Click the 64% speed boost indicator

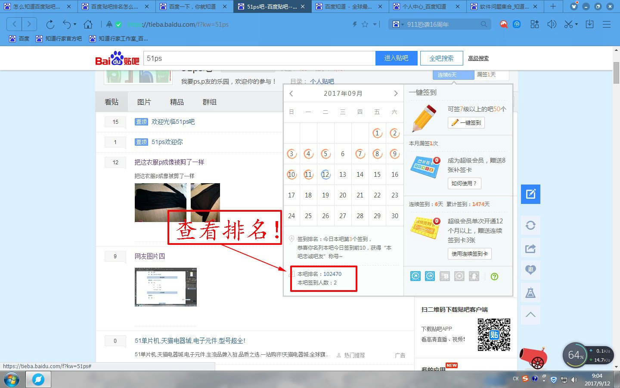click(576, 355)
